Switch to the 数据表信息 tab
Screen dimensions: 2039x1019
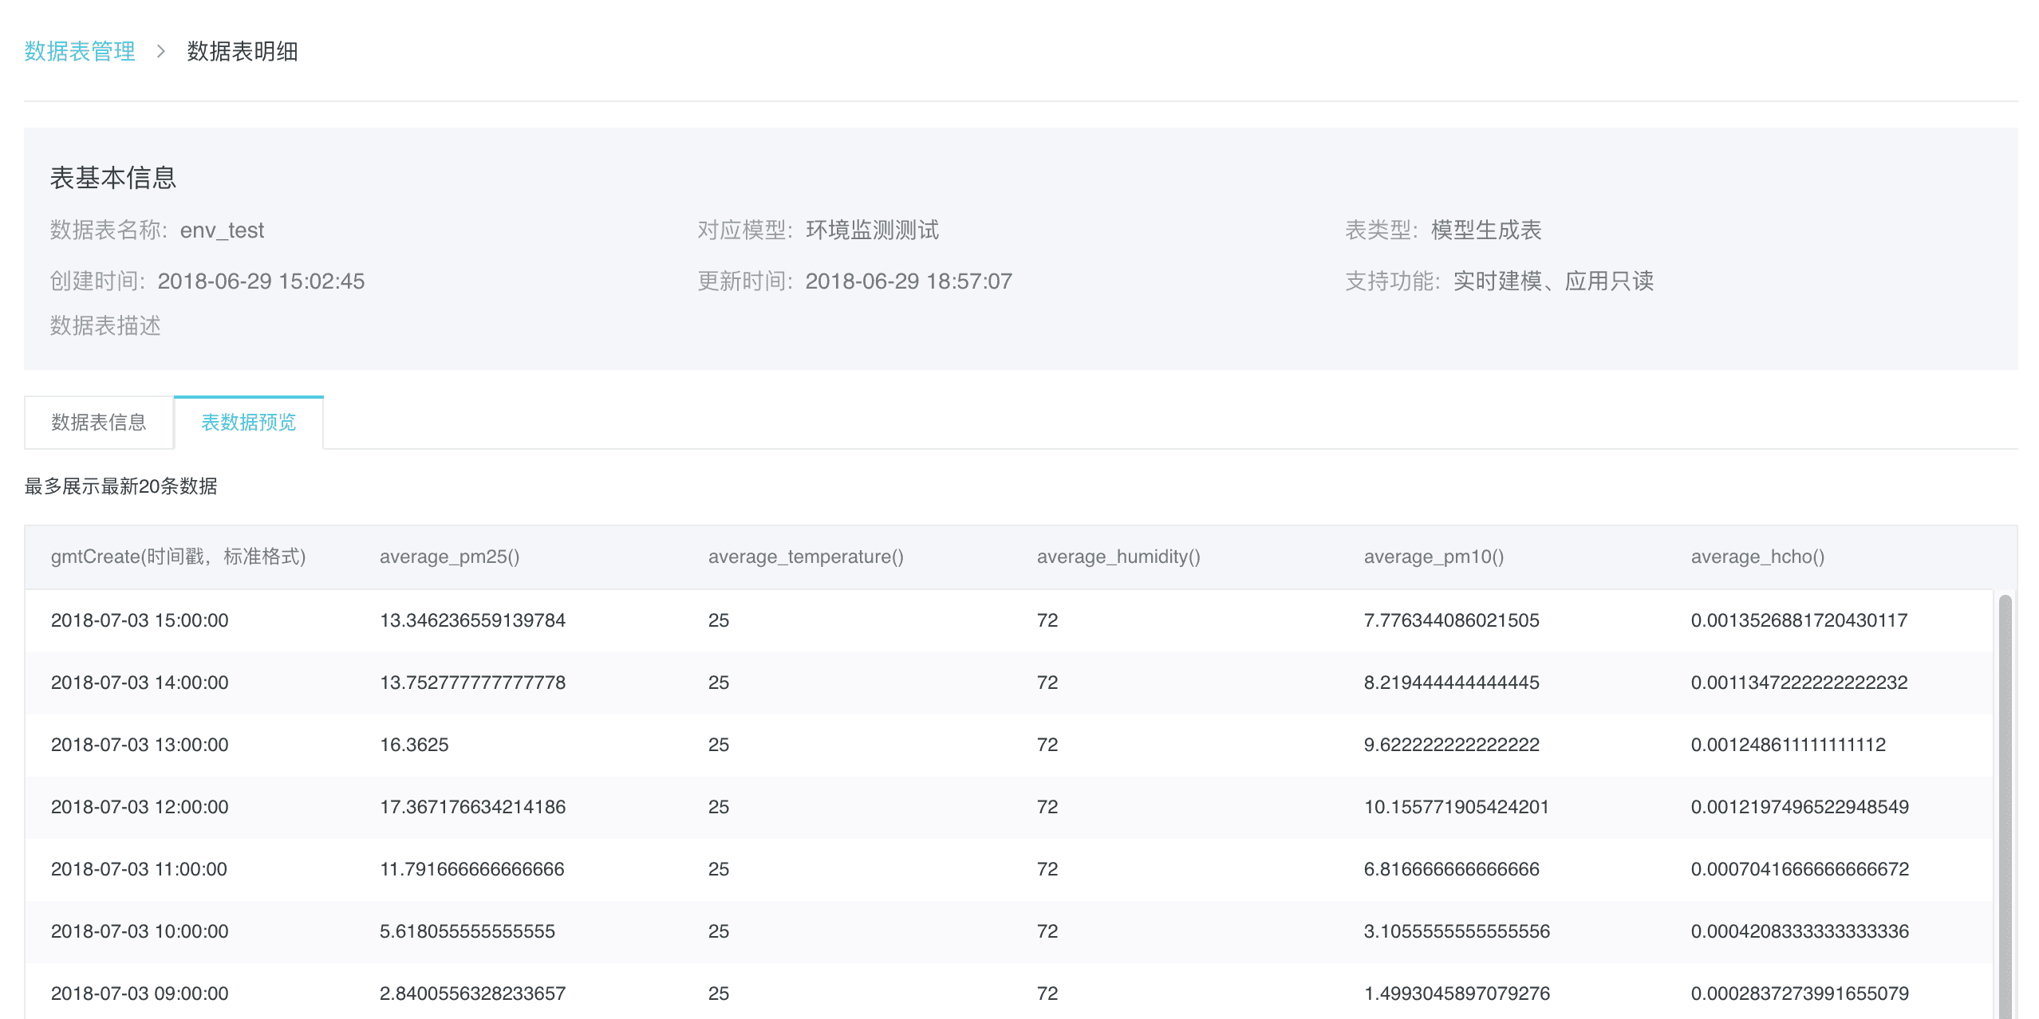99,423
